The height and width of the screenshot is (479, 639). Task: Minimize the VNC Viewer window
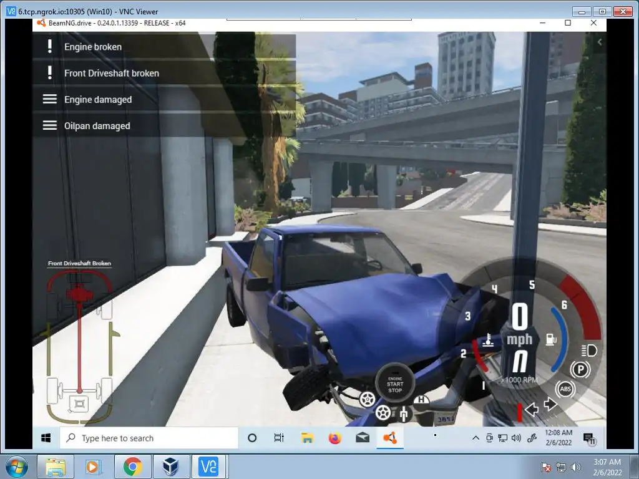[x=582, y=11]
